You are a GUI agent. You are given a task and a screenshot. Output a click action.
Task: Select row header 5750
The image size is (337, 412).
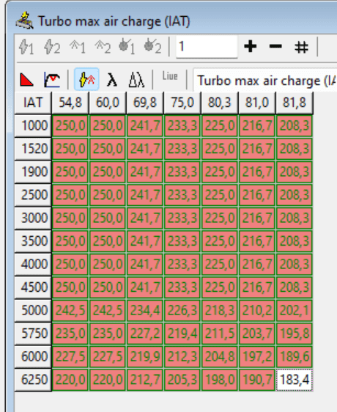click(33, 334)
